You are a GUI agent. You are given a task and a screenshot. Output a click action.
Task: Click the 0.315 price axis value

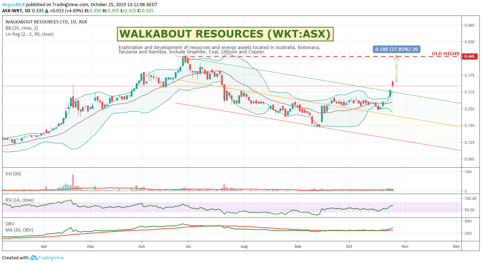pos(469,92)
